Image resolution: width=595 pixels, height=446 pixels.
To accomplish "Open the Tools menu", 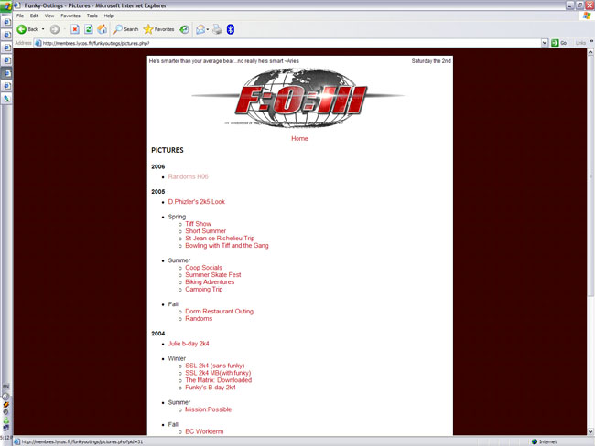I will coord(92,16).
